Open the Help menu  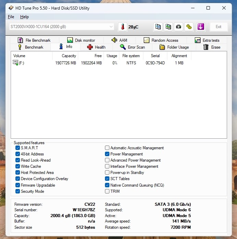click(x=24, y=17)
